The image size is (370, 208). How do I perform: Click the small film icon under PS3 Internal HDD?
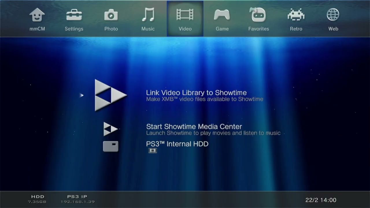click(x=153, y=151)
